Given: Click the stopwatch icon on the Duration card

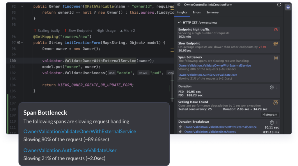Looking at the screenshot, I should [272, 87].
